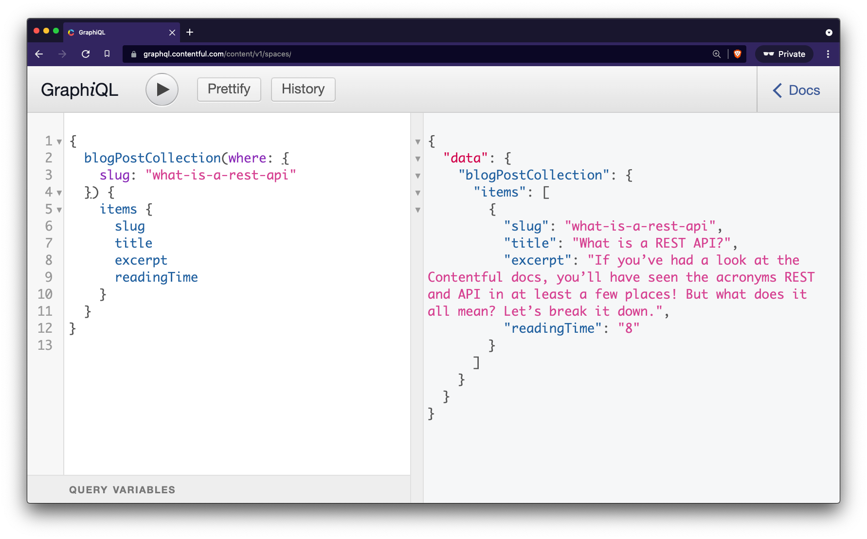
Task: Collapse "blogPostCollection" in results
Action: (418, 176)
